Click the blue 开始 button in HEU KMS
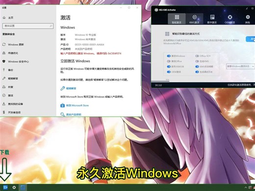Image resolution: width=255 pixels, height=191 pixels. click(x=251, y=39)
